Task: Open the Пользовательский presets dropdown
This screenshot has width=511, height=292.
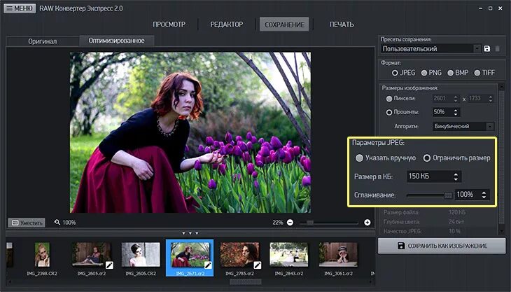Action: pos(430,48)
